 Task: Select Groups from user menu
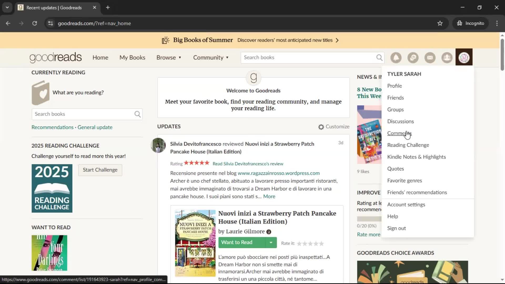(x=395, y=110)
